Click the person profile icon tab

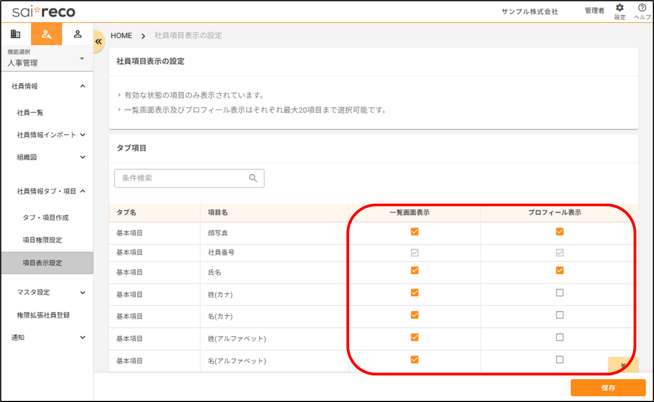tap(77, 34)
